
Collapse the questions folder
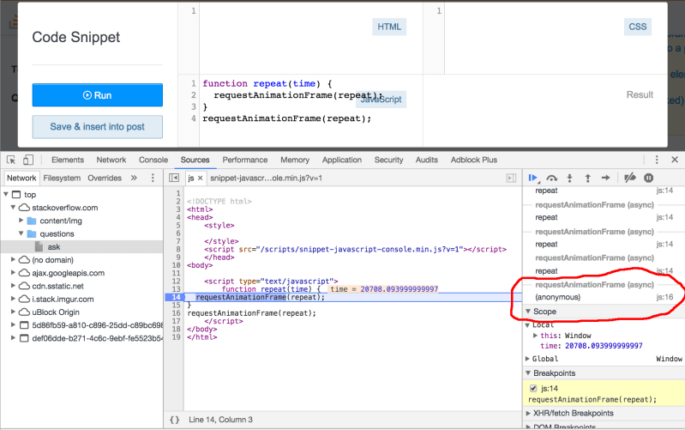(x=21, y=233)
